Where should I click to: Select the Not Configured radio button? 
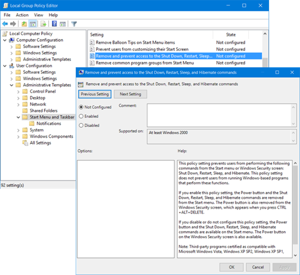point(81,107)
